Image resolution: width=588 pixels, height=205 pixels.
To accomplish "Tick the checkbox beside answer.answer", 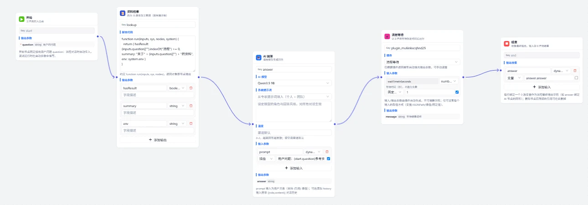I will 577,78.
